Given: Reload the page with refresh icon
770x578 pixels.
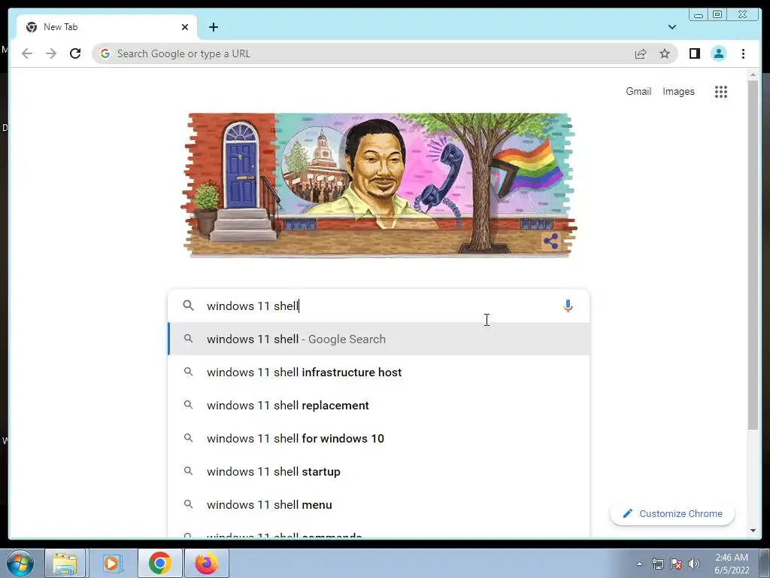Looking at the screenshot, I should (75, 53).
